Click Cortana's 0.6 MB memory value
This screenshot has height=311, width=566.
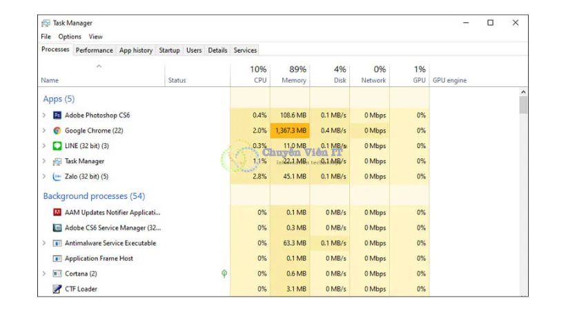pyautogui.click(x=296, y=274)
